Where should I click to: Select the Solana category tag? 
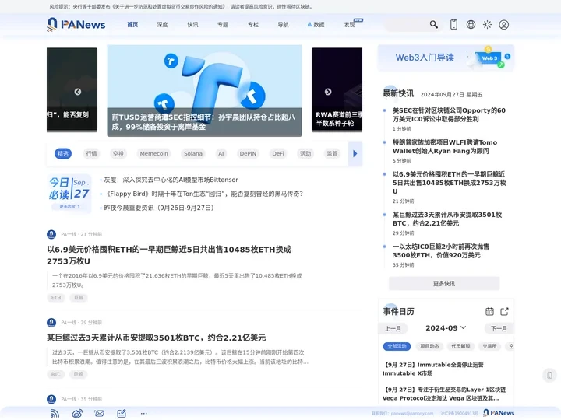pyautogui.click(x=193, y=153)
